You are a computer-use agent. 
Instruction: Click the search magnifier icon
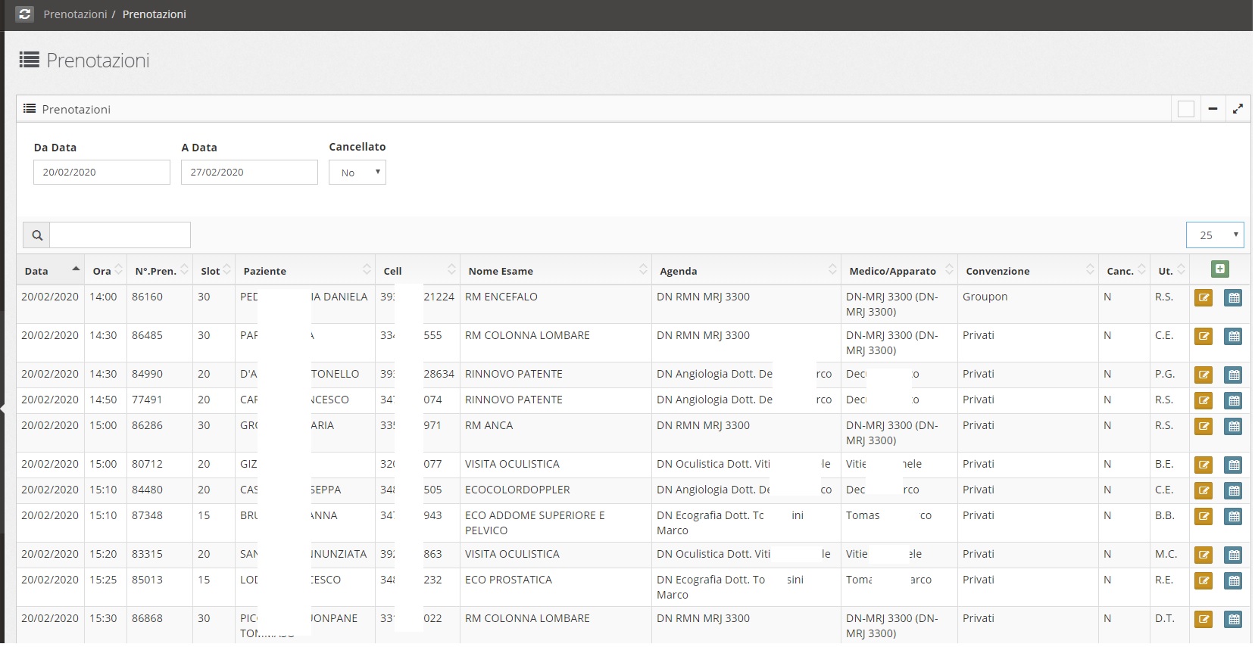(x=37, y=235)
